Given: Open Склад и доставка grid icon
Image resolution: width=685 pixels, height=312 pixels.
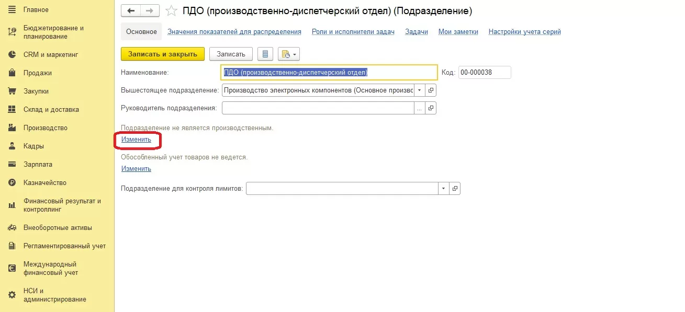Looking at the screenshot, I should point(12,109).
